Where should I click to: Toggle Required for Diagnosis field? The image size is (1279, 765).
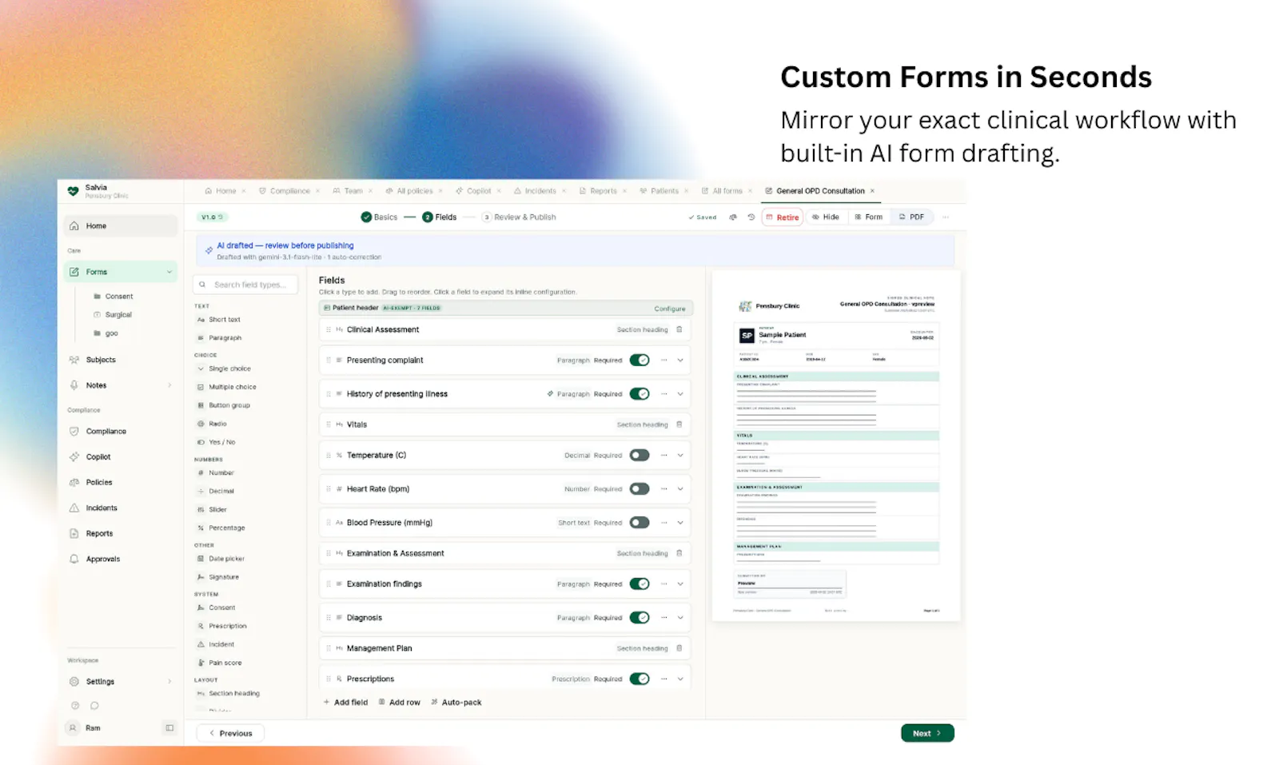639,618
